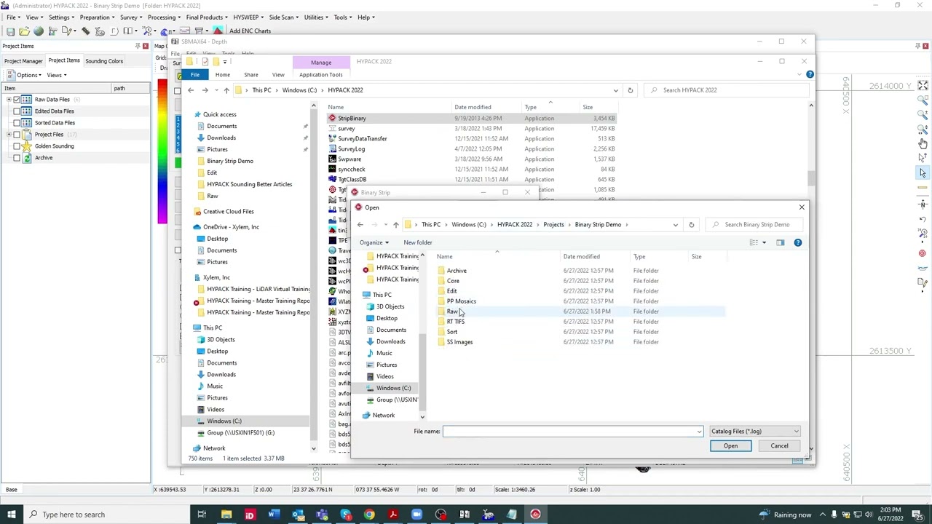Click the pin icon on Project Items panel

tap(137, 46)
